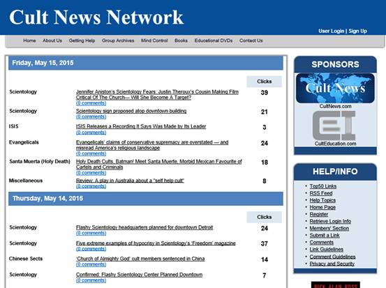The width and height of the screenshot is (386, 288).
Task: Click the SPONSORS panel heading
Action: (335, 64)
